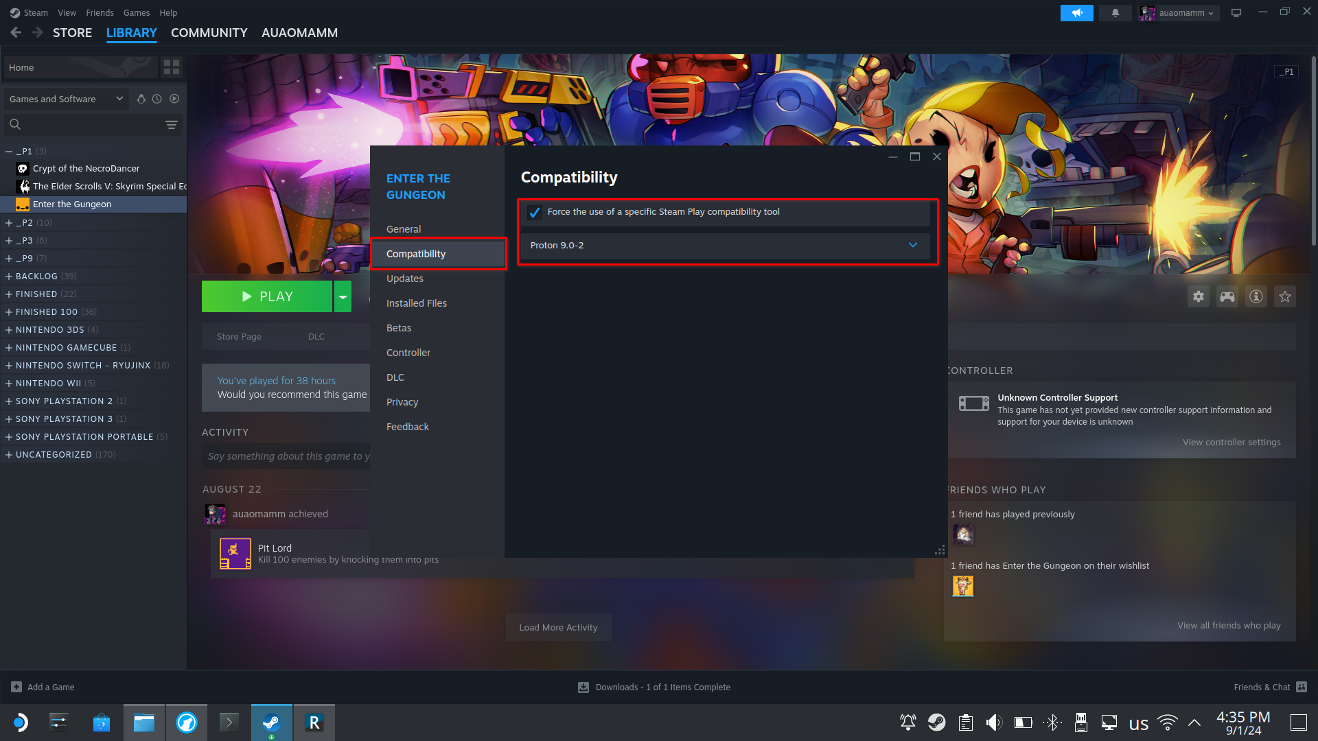Open the Play button options arrow
The width and height of the screenshot is (1318, 741).
[x=343, y=296]
